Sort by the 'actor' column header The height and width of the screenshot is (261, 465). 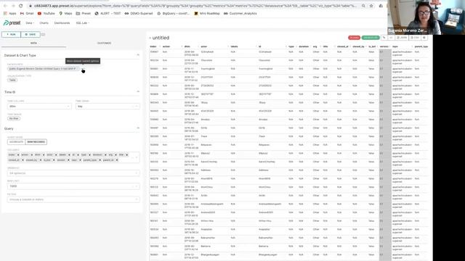(x=204, y=46)
